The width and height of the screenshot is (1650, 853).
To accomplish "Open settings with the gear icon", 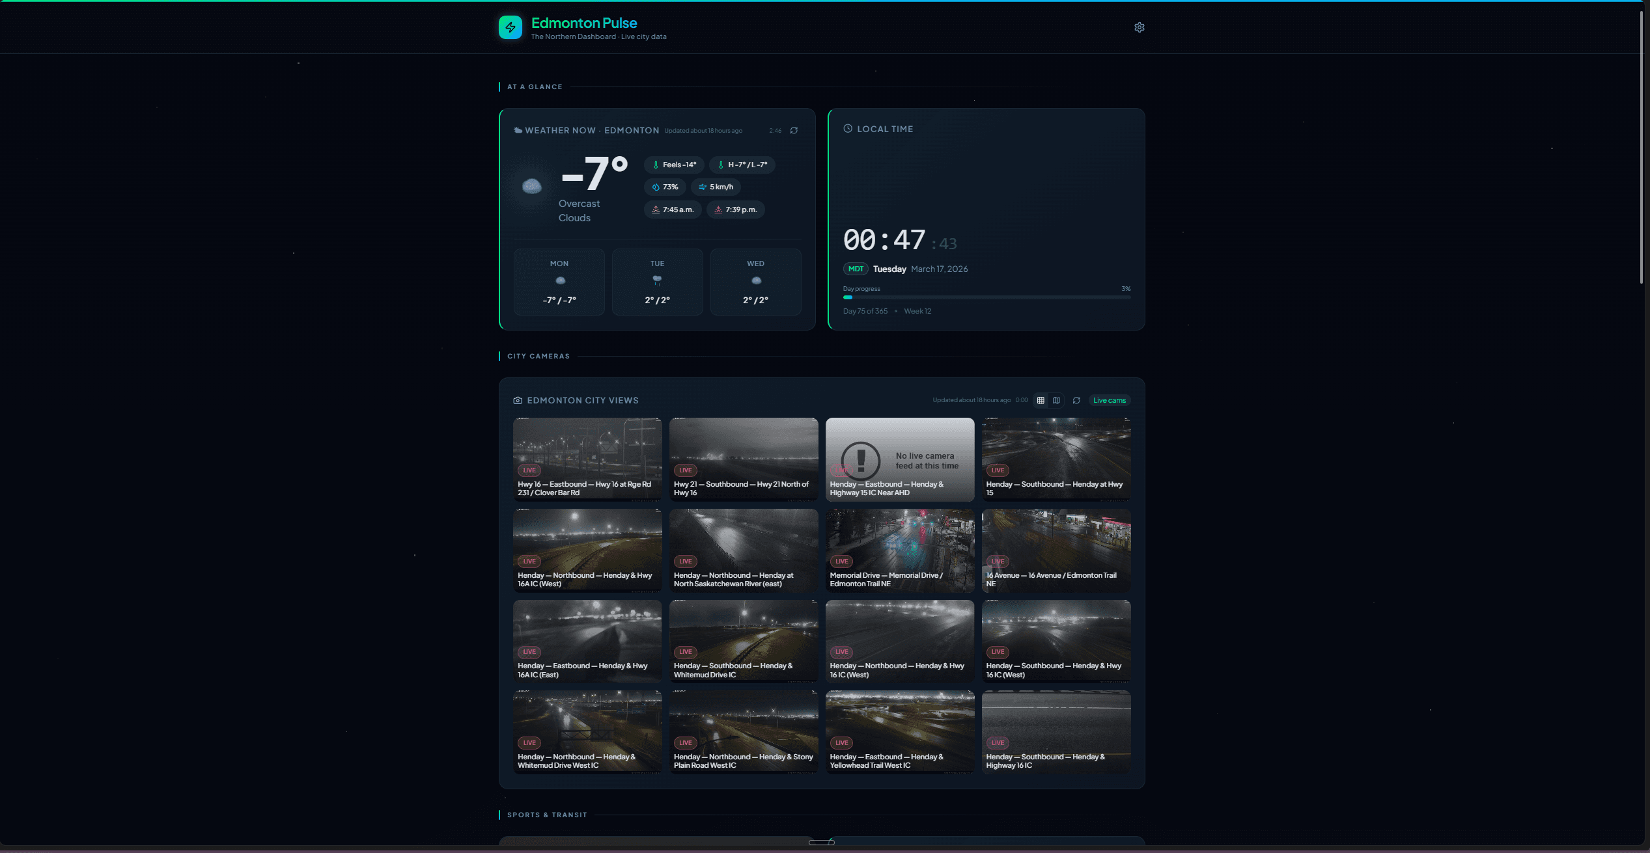I will [x=1139, y=27].
